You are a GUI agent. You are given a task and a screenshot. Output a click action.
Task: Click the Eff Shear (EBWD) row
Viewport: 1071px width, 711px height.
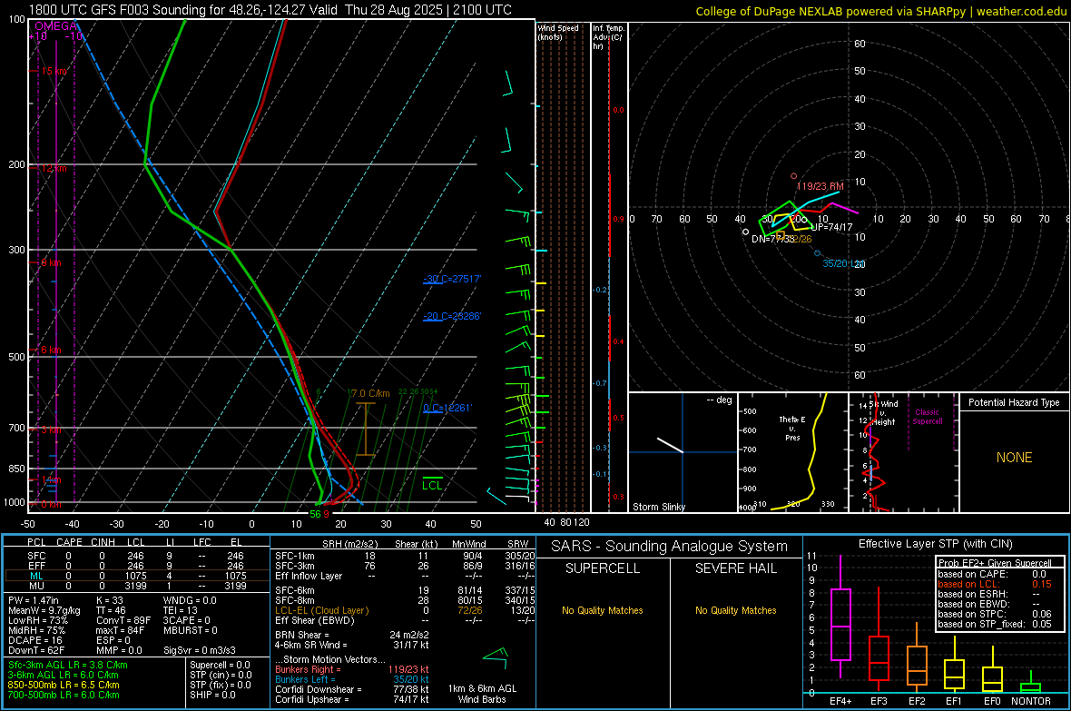pyautogui.click(x=405, y=620)
